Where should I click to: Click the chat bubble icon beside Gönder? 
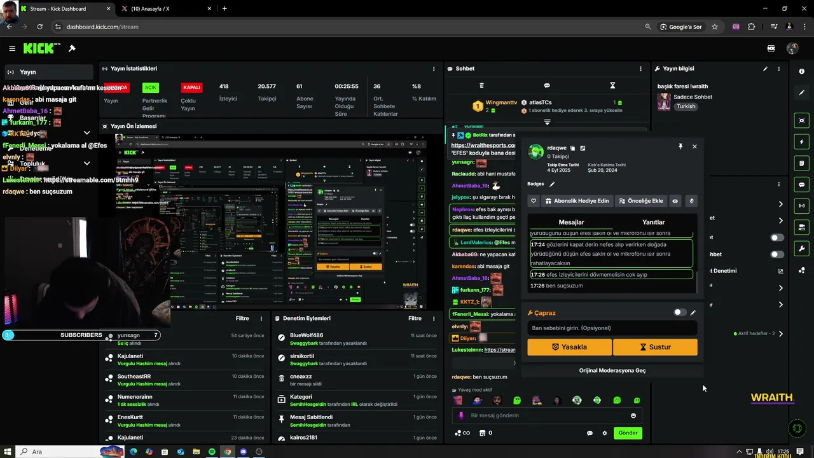pyautogui.click(x=590, y=433)
